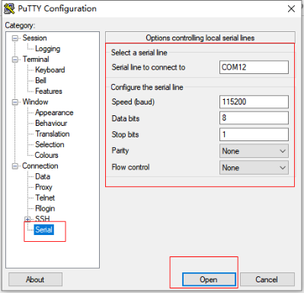Screen dimensions: 304x293
Task: Select the Proxy connection category
Action: (x=43, y=187)
